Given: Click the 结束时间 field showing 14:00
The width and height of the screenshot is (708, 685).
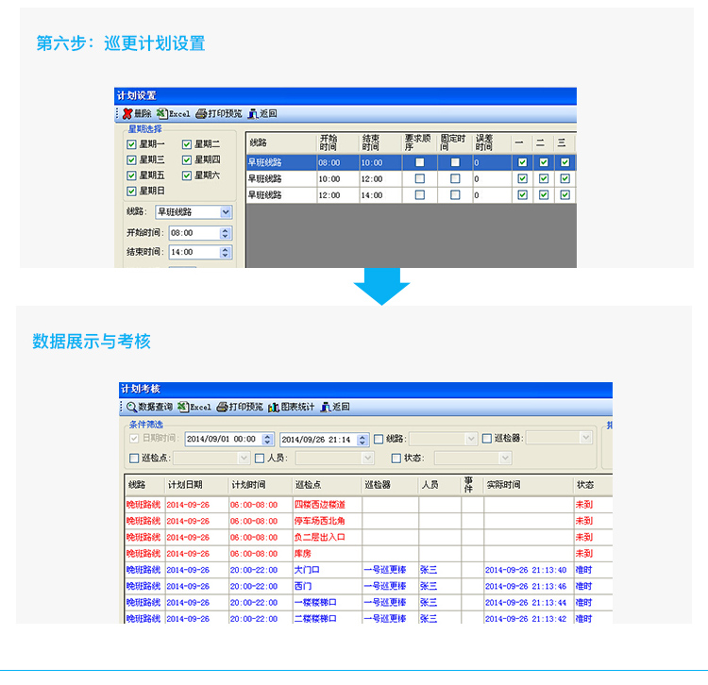Looking at the screenshot, I should coord(192,252).
